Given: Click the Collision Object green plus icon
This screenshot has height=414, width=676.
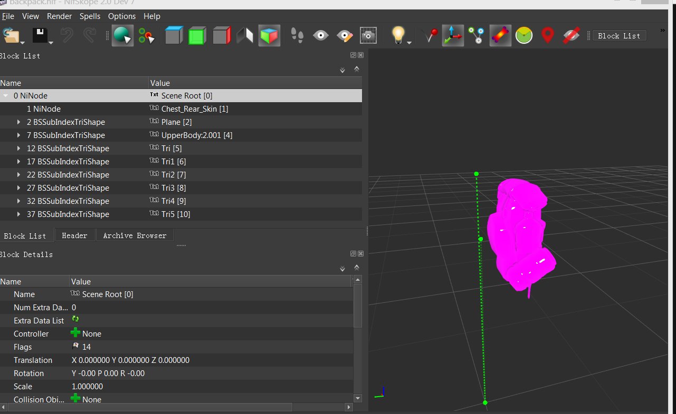Looking at the screenshot, I should [x=75, y=399].
